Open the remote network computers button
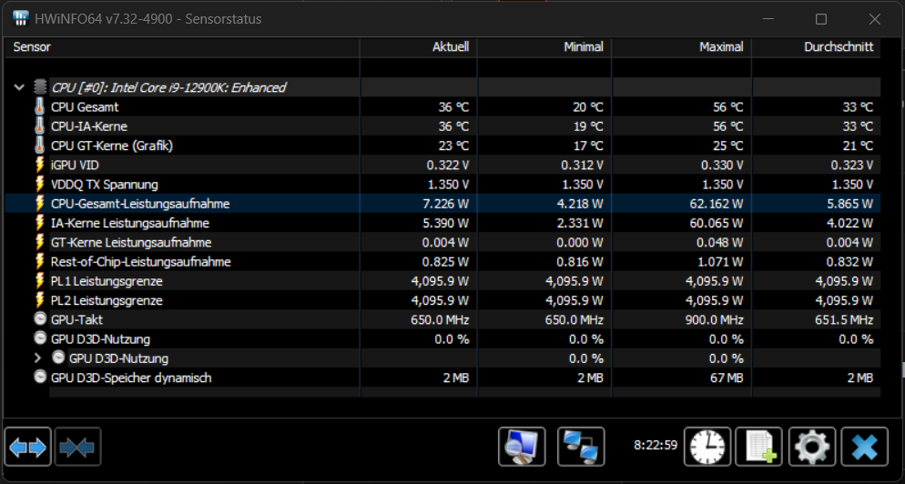 click(581, 447)
